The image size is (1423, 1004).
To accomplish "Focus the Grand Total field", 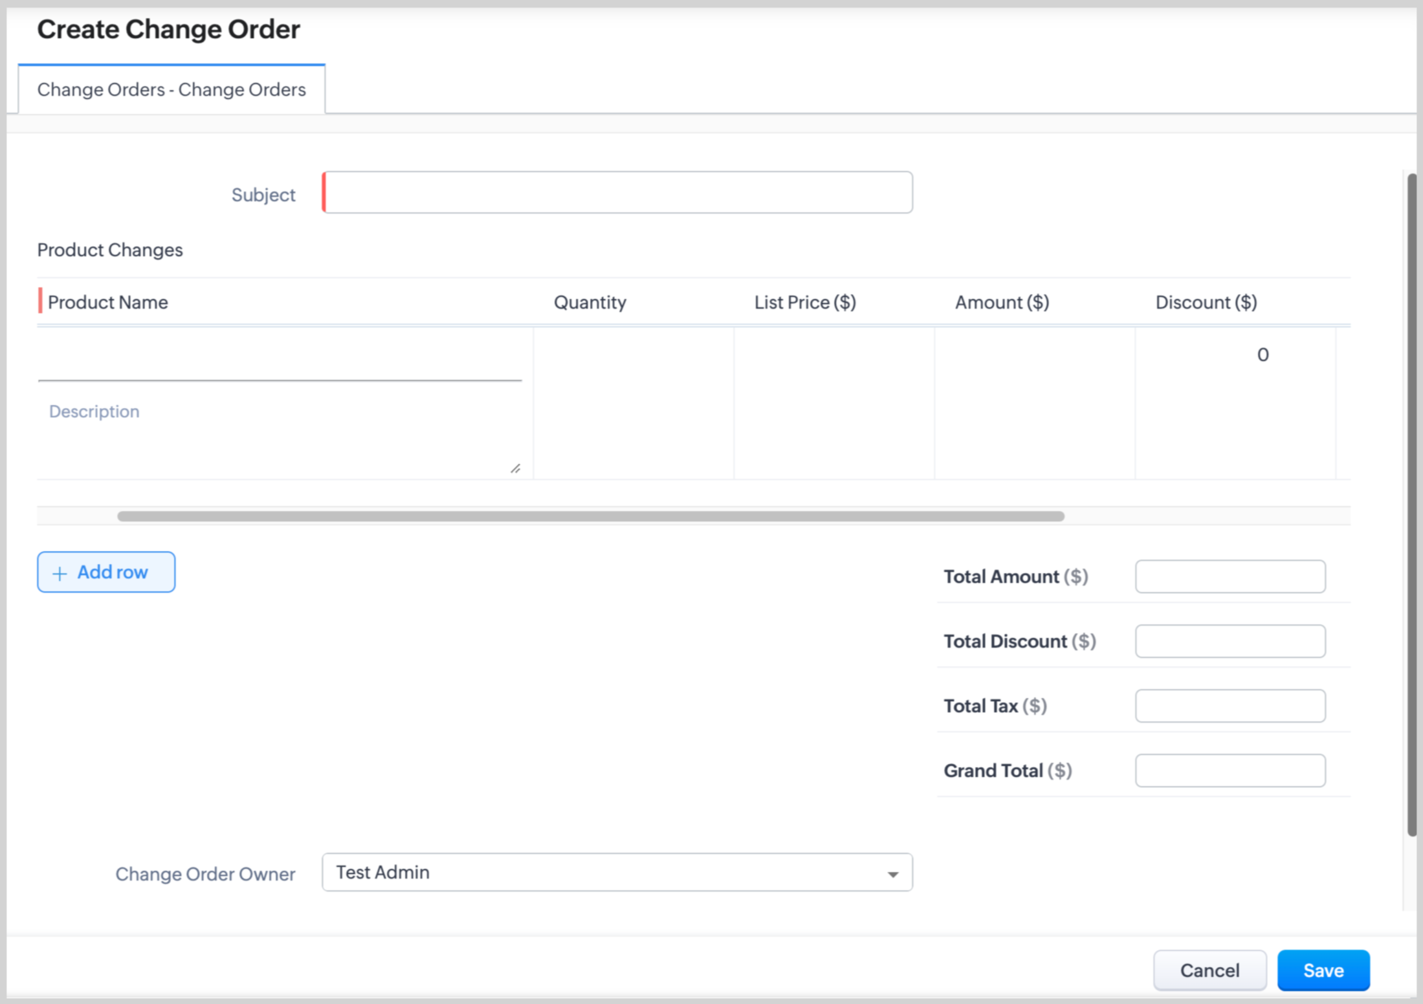I will 1230,770.
